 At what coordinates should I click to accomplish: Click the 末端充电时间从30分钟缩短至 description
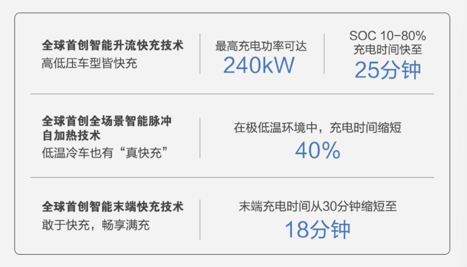317,207
